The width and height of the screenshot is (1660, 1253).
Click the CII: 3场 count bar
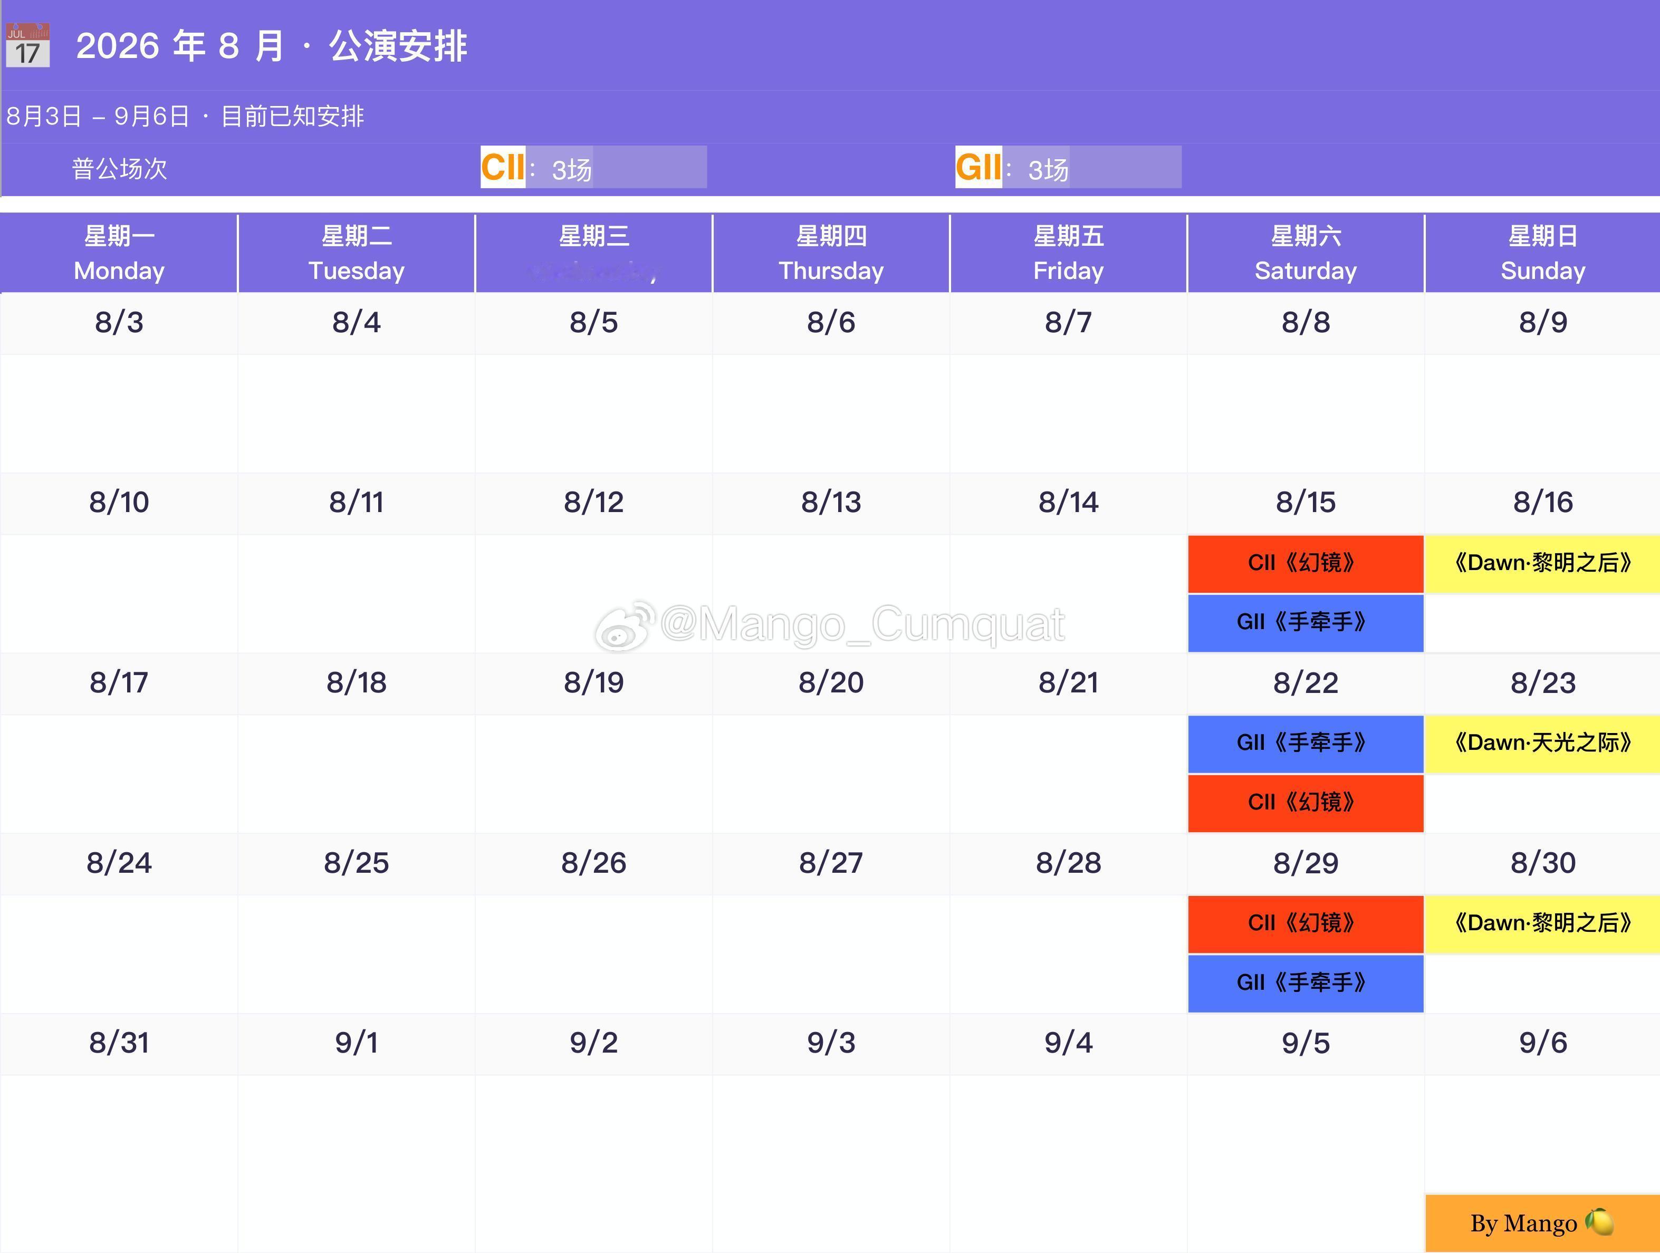[x=593, y=167]
